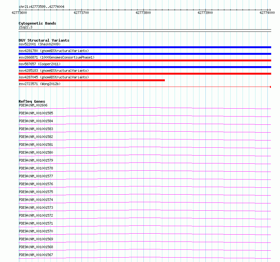
Task: Select the blue bar under nsv4281780
Action: click(145, 54)
